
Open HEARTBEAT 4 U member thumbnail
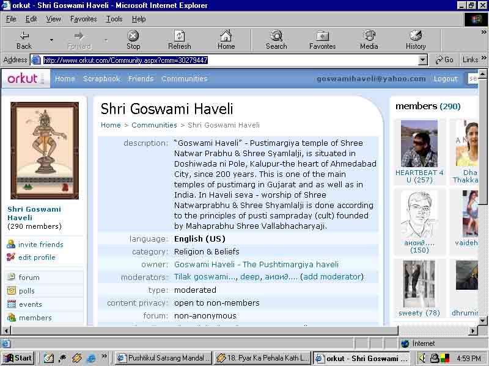click(419, 143)
